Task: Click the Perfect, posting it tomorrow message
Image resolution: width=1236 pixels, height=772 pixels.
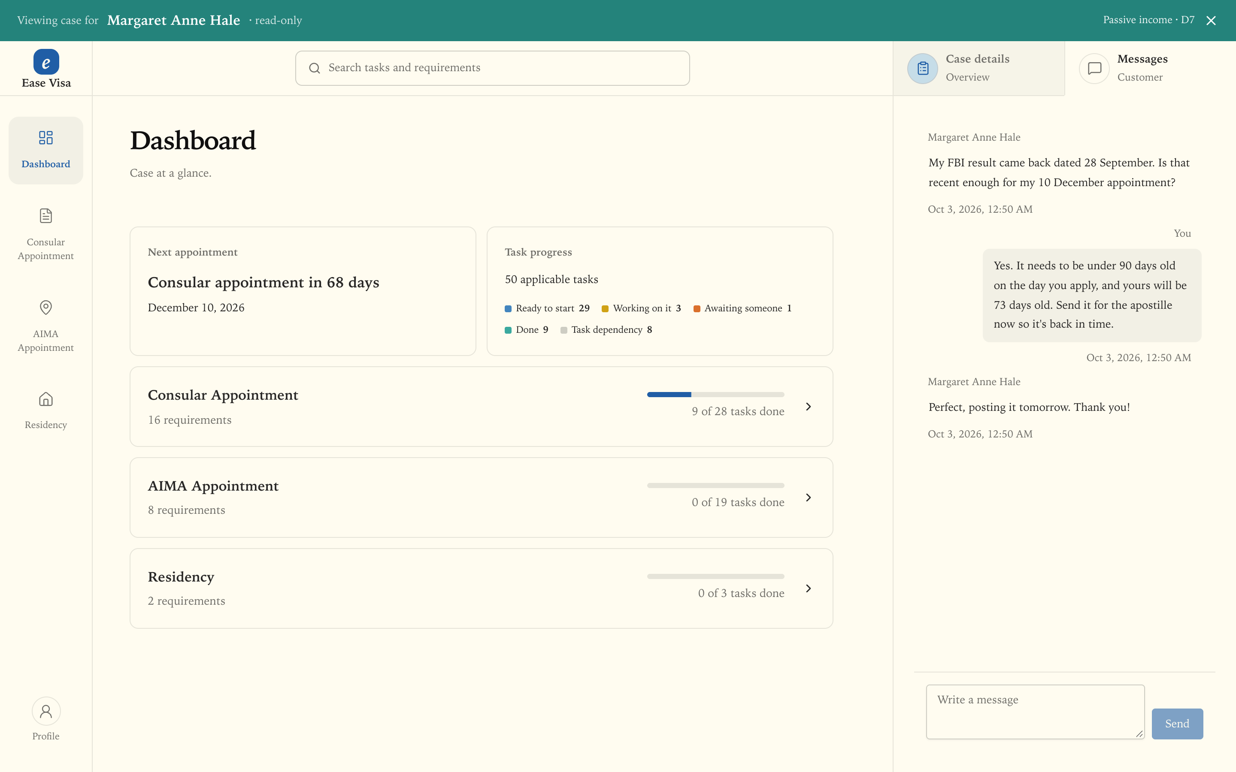Action: pyautogui.click(x=1029, y=407)
